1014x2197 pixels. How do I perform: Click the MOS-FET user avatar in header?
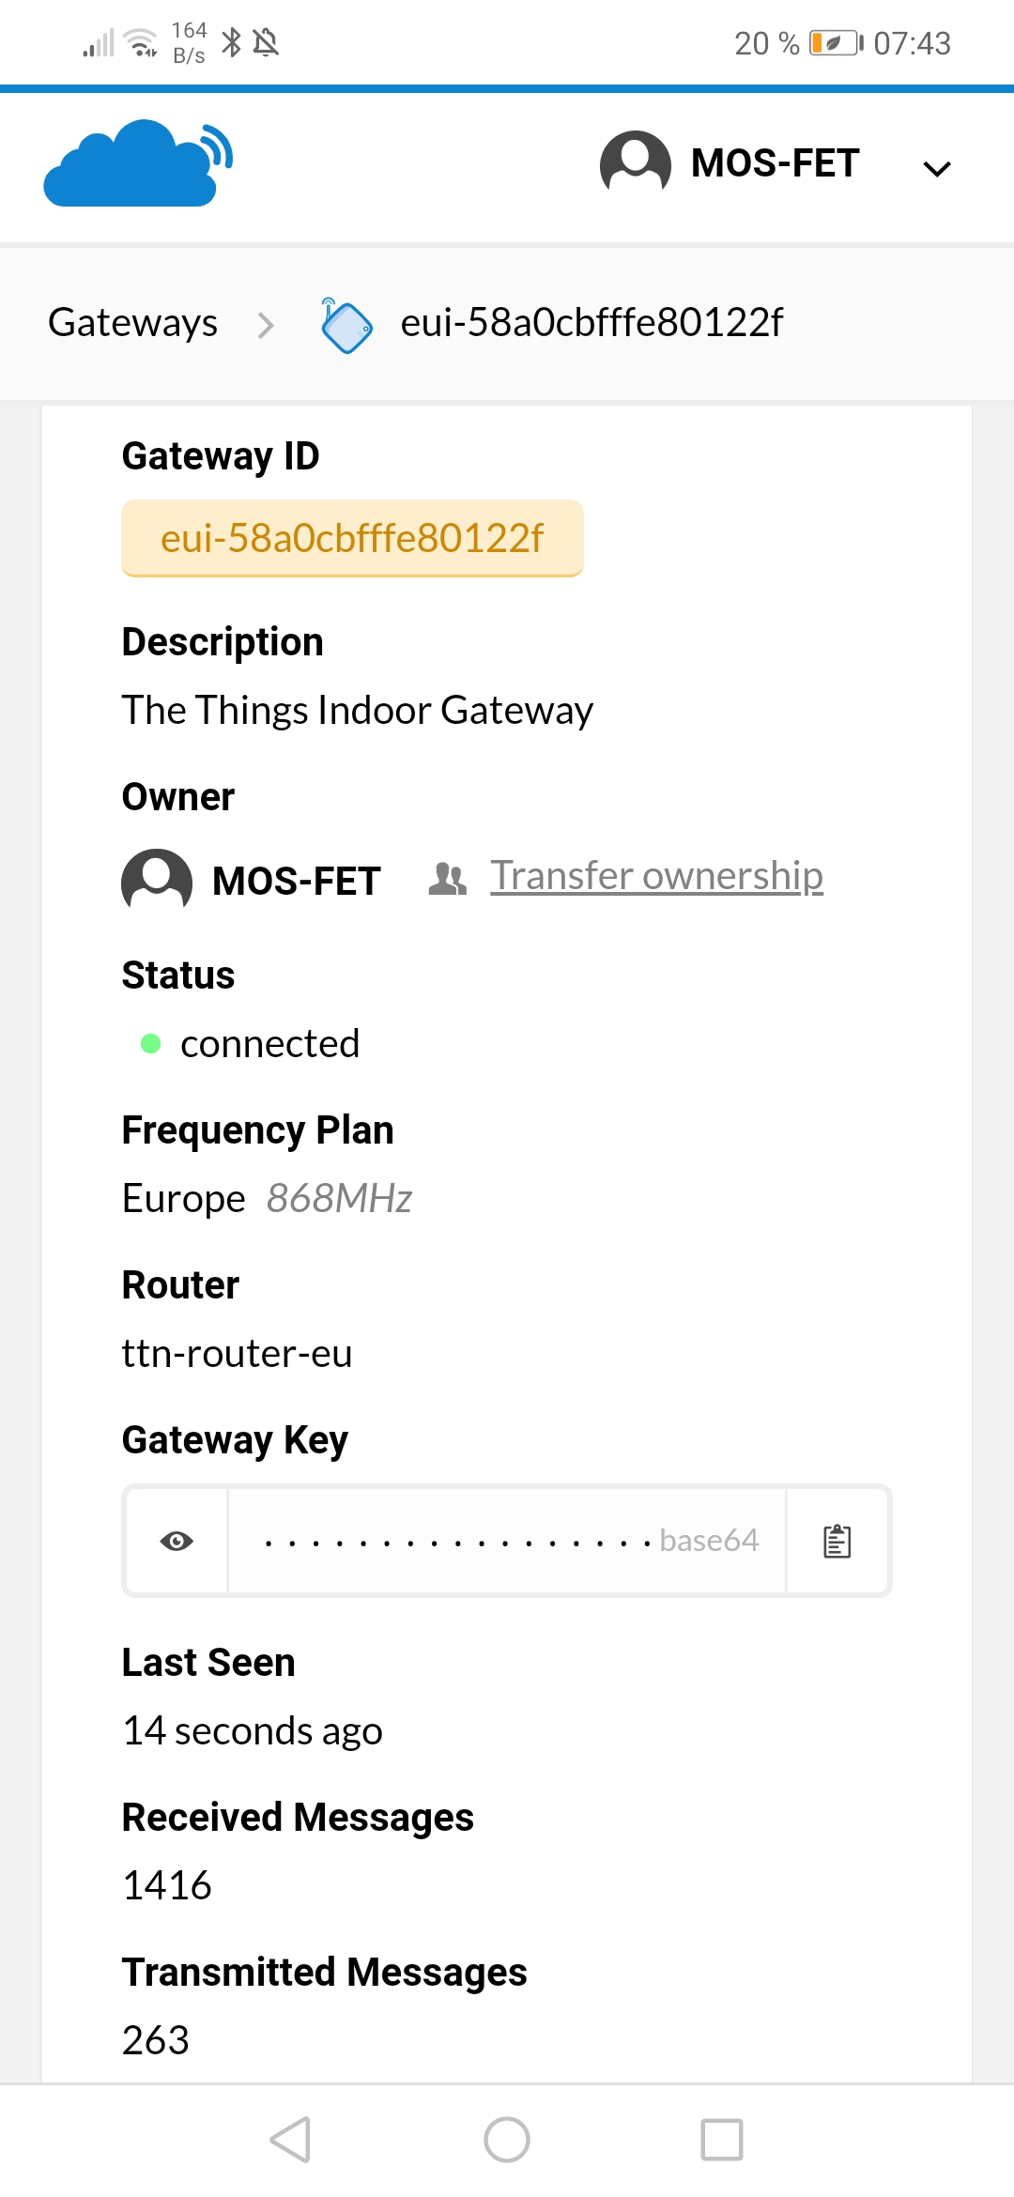pos(636,163)
